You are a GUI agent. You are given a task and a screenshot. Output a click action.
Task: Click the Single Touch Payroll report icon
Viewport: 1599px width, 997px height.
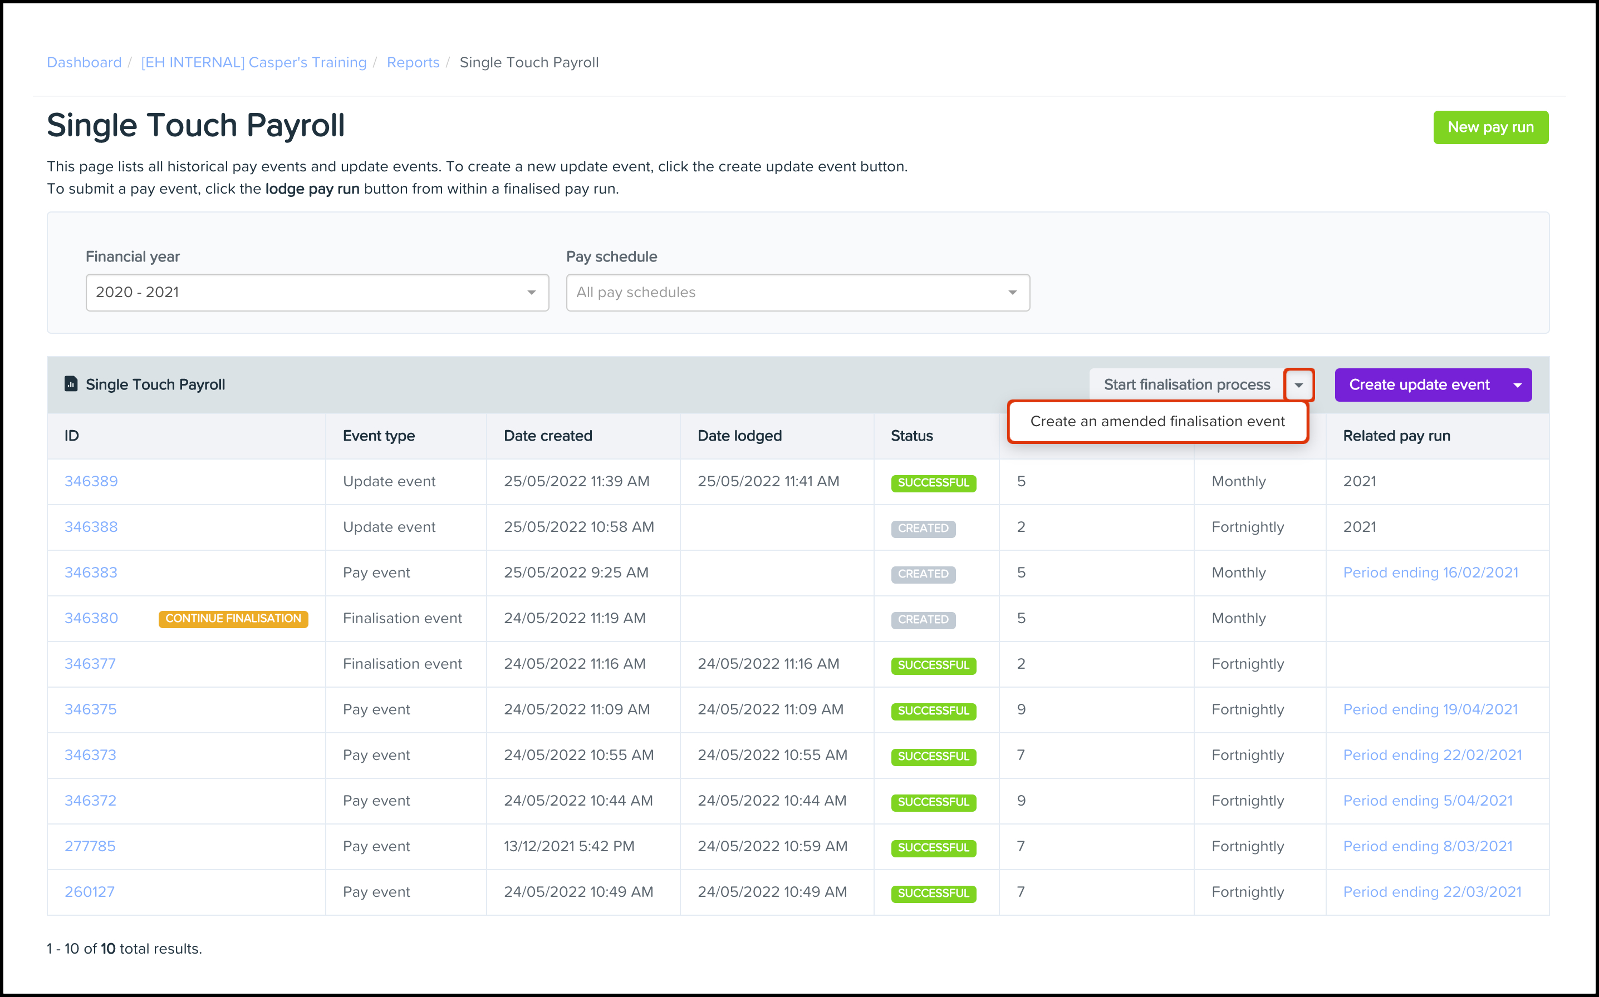[x=71, y=384]
